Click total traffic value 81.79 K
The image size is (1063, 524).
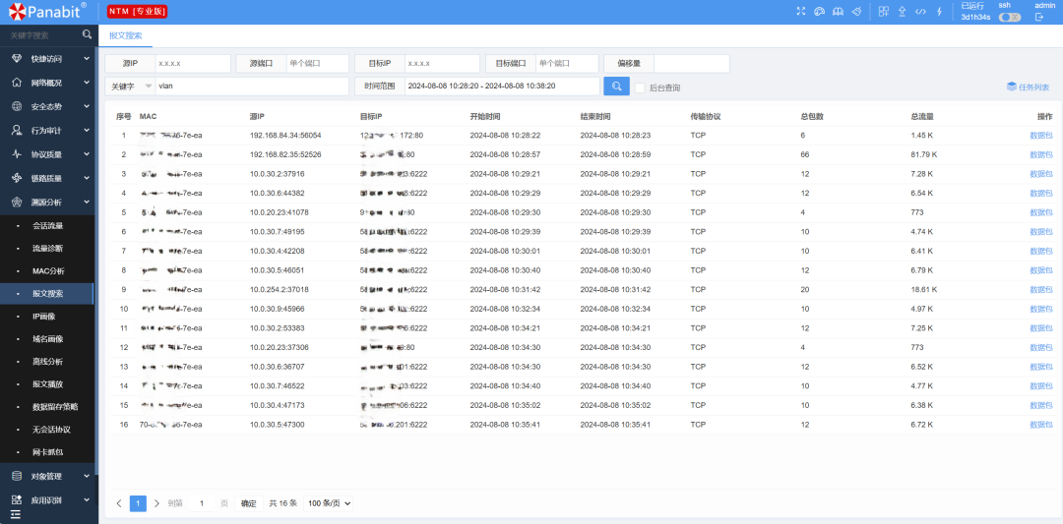coord(924,154)
